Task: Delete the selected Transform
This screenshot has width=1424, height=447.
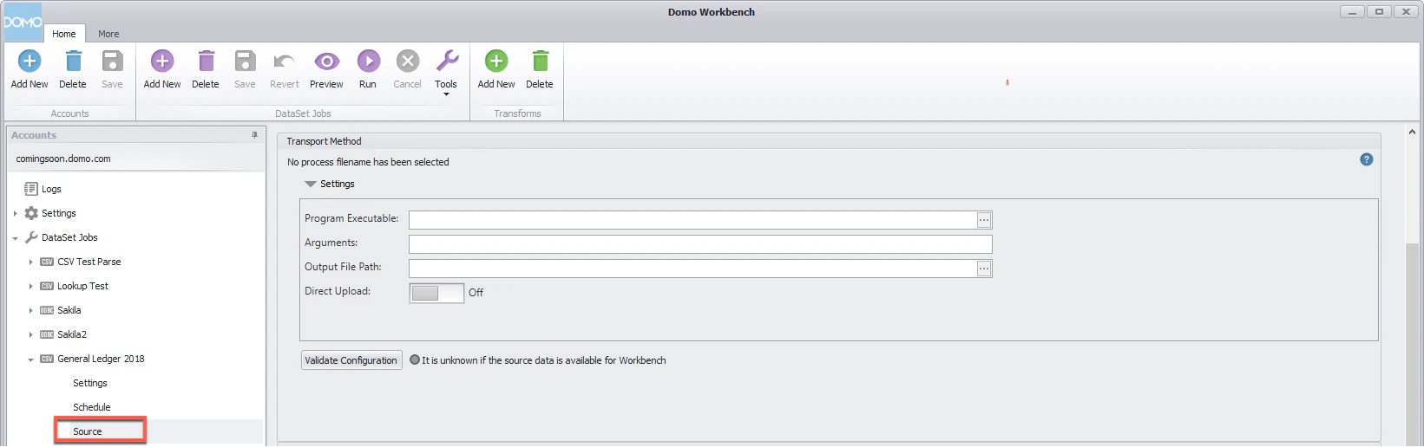Action: tap(540, 69)
